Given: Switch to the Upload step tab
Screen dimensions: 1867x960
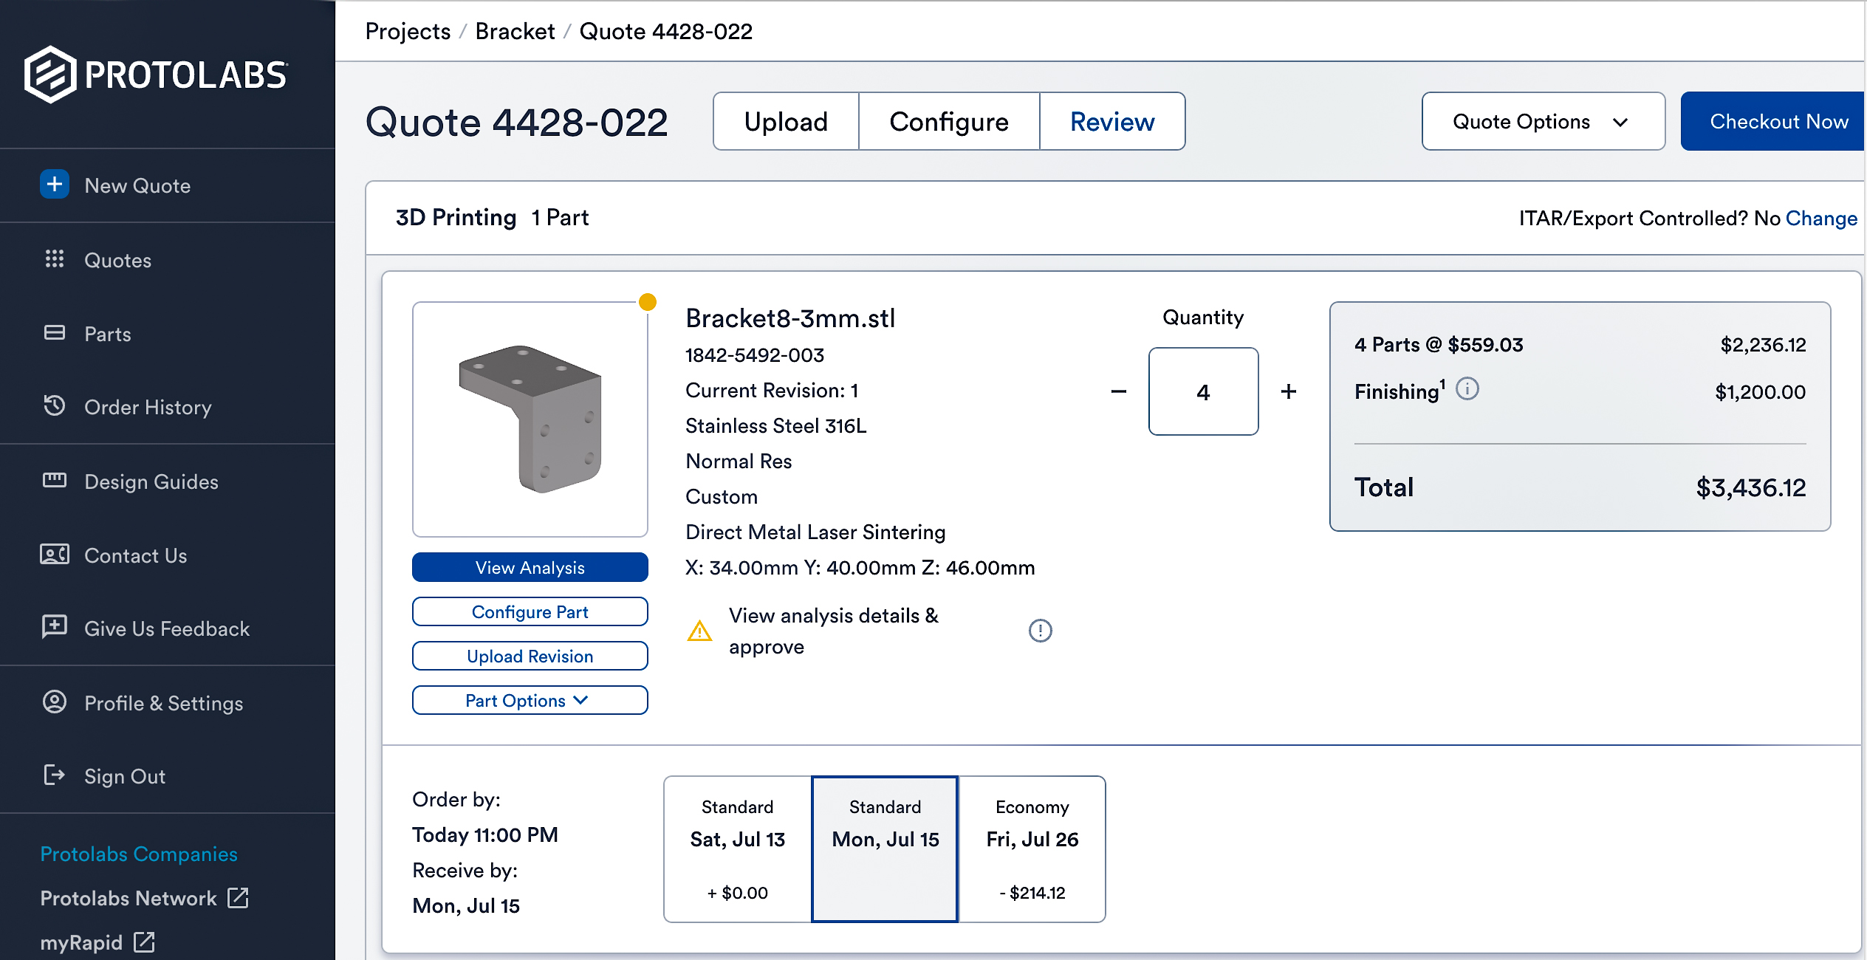Looking at the screenshot, I should (786, 121).
